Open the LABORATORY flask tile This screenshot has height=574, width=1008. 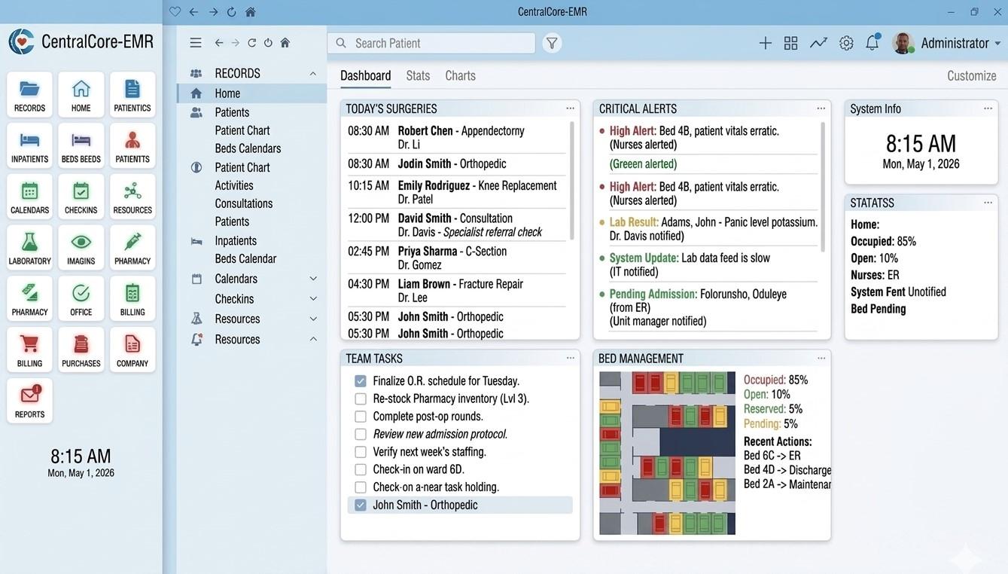[30, 248]
